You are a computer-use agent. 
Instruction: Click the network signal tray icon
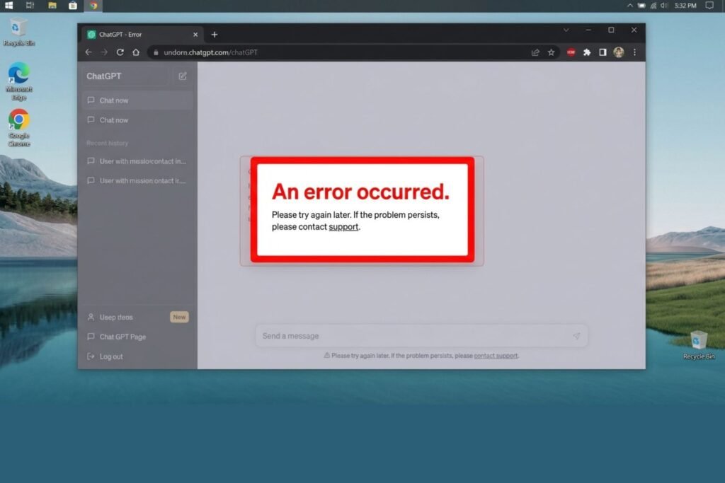click(653, 6)
